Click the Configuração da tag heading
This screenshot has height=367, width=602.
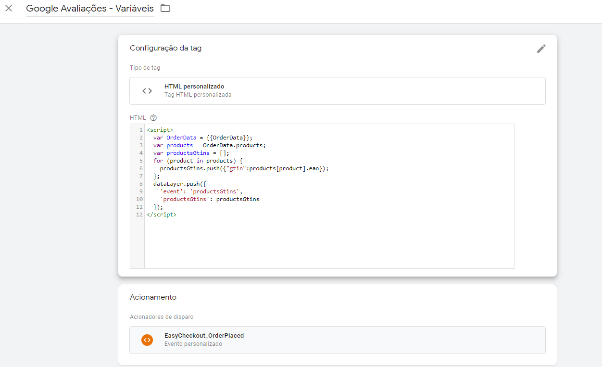[x=166, y=48]
